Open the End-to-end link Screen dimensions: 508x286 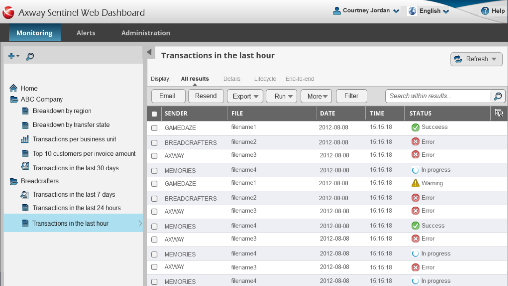point(300,78)
